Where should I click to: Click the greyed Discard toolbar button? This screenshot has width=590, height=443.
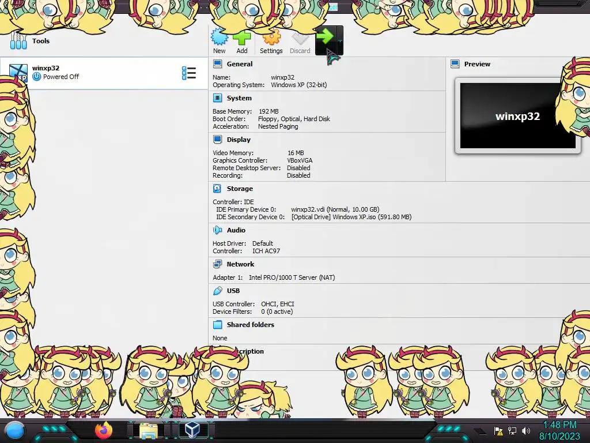pos(300,42)
